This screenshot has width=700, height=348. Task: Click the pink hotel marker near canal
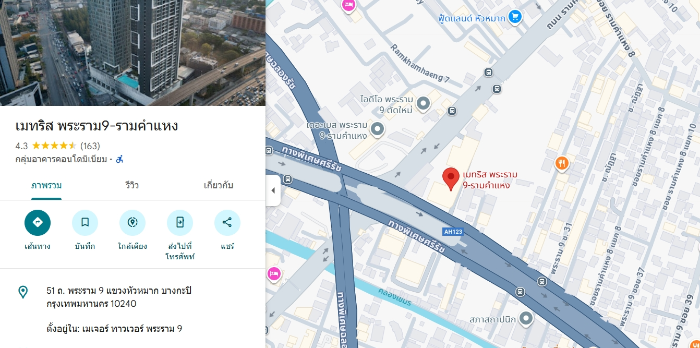pos(273,273)
